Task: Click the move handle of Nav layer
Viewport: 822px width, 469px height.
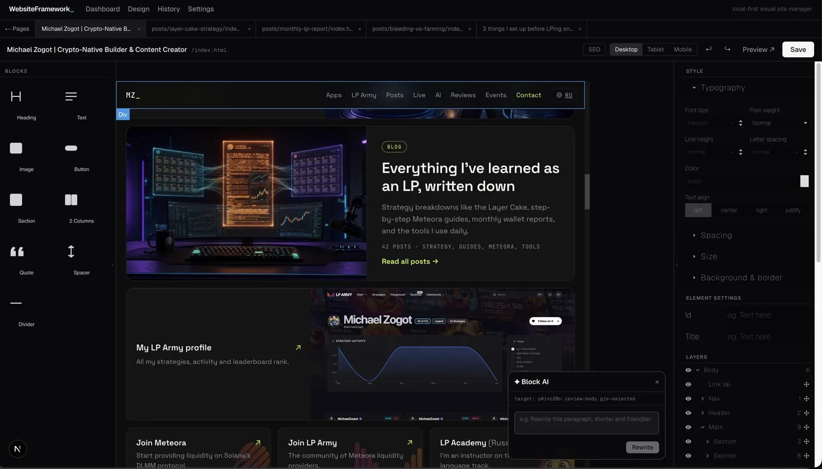Action: click(x=806, y=399)
